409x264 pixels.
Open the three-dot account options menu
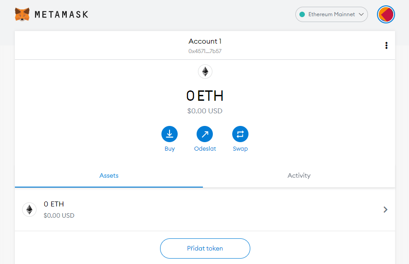point(386,45)
